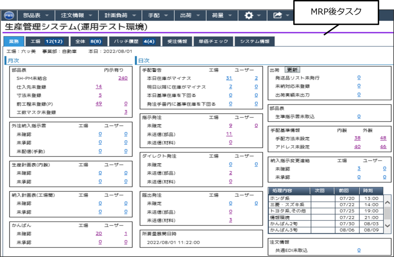The height and width of the screenshot is (257, 394).
Task: Select the 情報環境 row
Action: click(326, 217)
